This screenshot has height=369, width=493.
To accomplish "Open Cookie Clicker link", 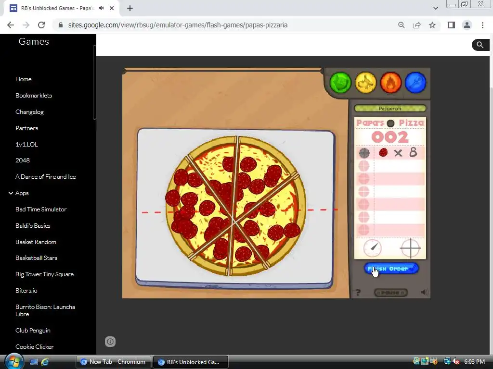I will (34, 347).
